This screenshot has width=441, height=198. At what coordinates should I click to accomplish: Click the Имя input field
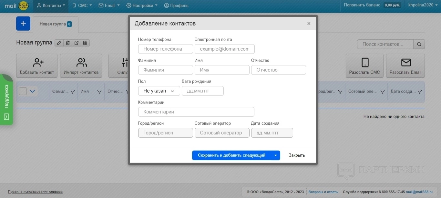[x=222, y=70]
